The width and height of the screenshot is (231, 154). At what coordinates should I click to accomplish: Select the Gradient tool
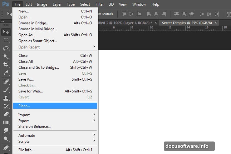coord(6,122)
